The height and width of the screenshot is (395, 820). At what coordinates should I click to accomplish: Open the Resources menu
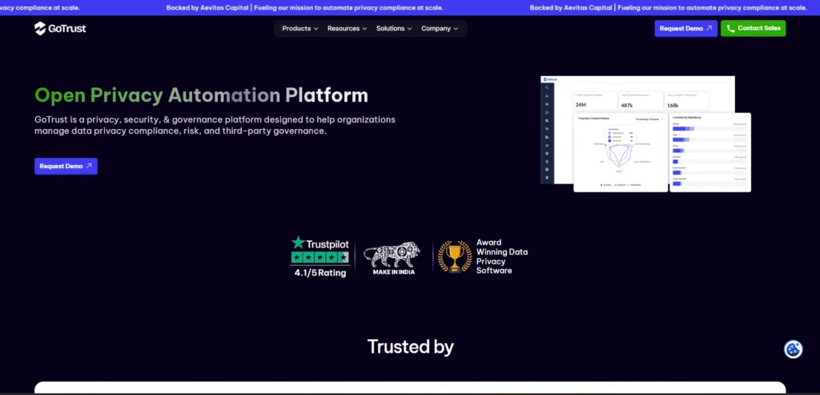click(348, 28)
